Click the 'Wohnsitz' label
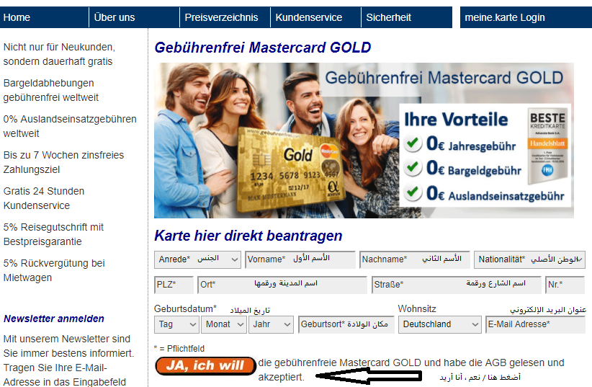Viewport: 592px width, 387px height. [x=417, y=308]
